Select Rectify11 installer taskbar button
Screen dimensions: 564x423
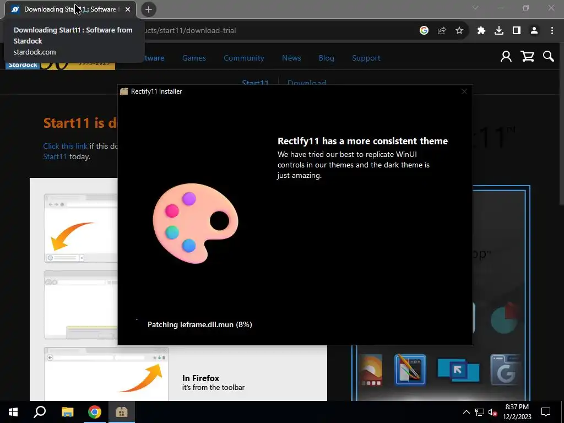(122, 412)
